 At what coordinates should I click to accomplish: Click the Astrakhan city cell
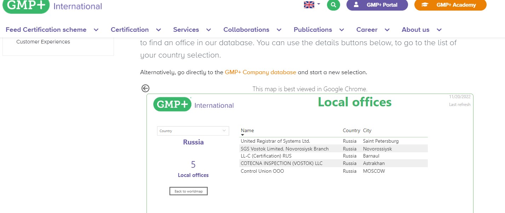(x=374, y=163)
